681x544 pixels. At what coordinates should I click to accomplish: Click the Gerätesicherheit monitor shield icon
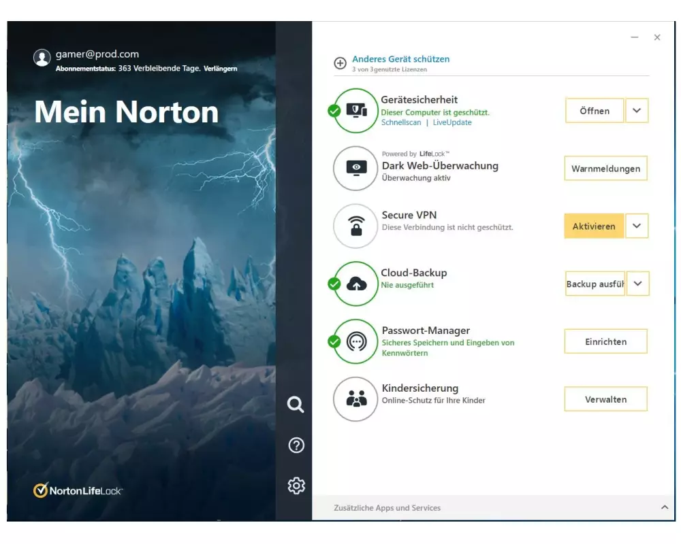(356, 110)
